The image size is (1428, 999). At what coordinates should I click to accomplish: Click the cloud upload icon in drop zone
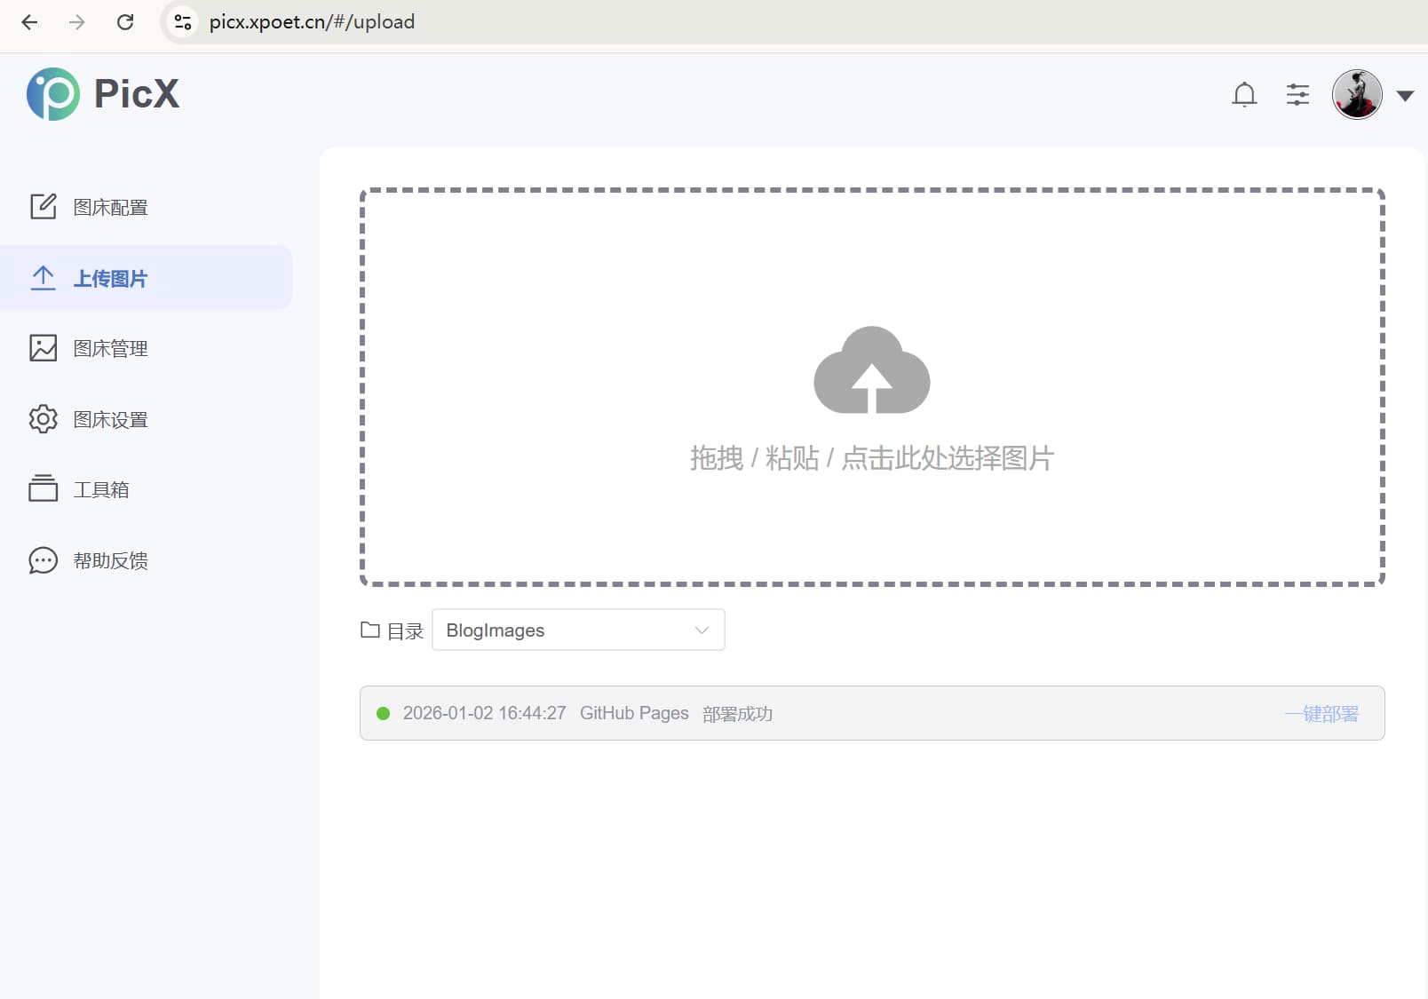[x=871, y=372]
